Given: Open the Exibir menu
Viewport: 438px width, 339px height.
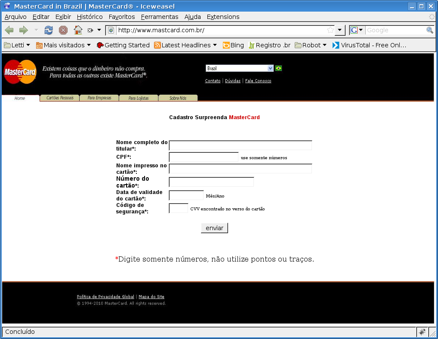Looking at the screenshot, I should pyautogui.click(x=63, y=17).
